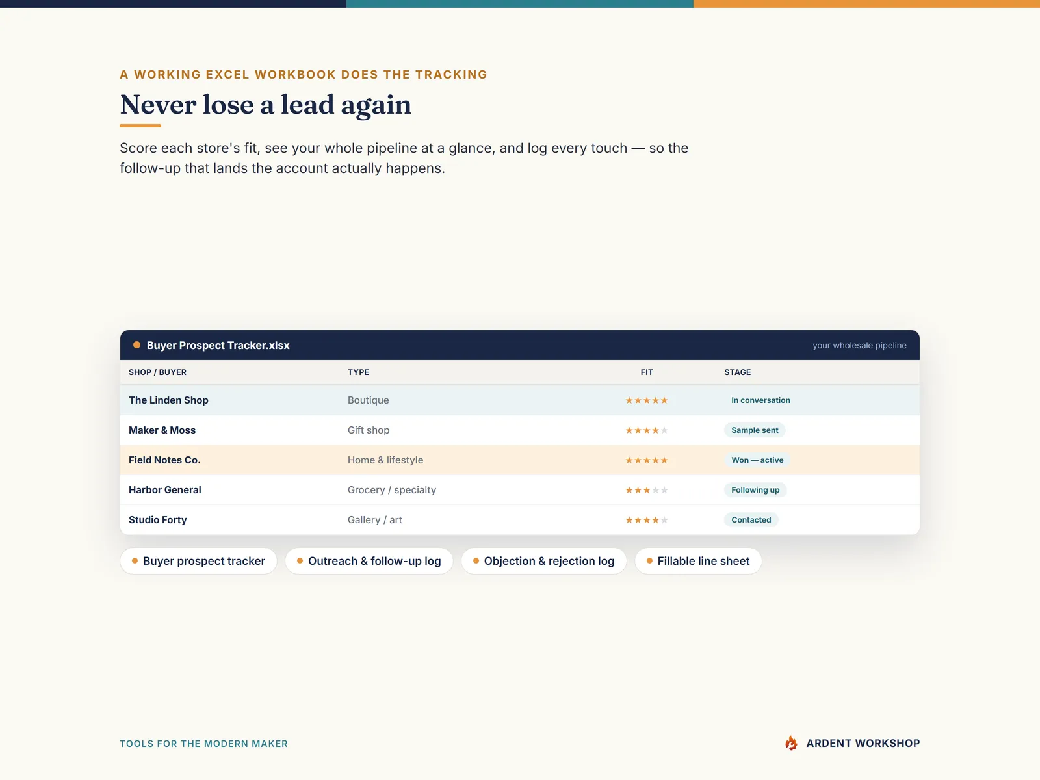Screen dimensions: 1040x780
Task: Click the Gift shop type cell
Action: 369,430
